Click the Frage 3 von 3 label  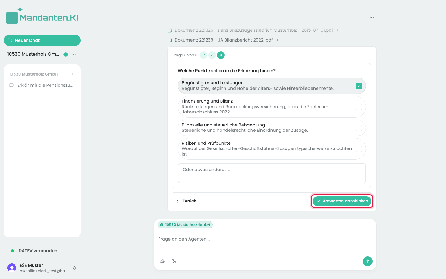click(185, 55)
